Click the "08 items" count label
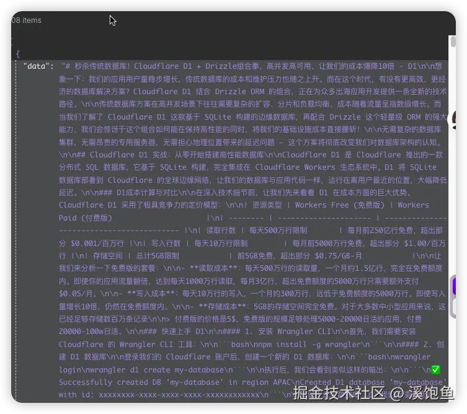The image size is (467, 414). pyautogui.click(x=26, y=20)
